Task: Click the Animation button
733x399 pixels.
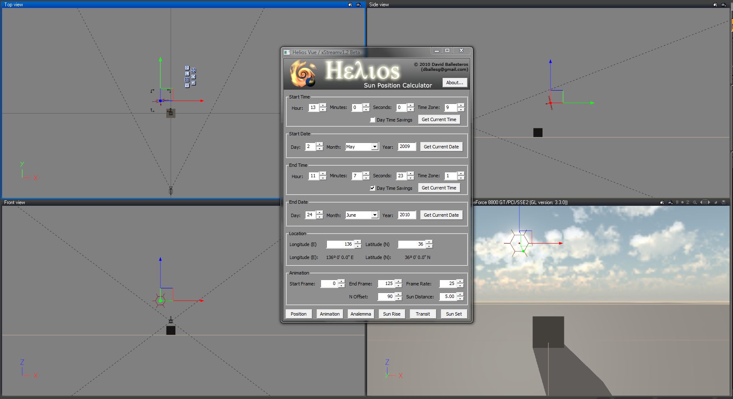Action: point(330,314)
